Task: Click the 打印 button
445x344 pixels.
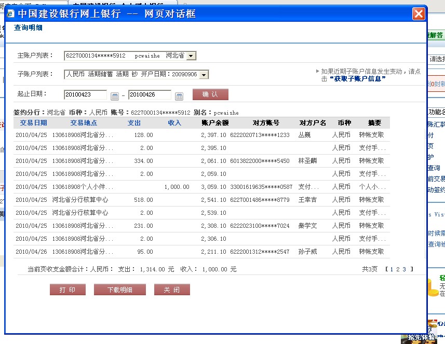Action: pos(68,290)
